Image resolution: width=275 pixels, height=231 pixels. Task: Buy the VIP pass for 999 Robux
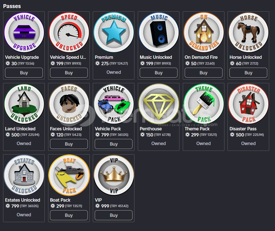[x=114, y=215]
